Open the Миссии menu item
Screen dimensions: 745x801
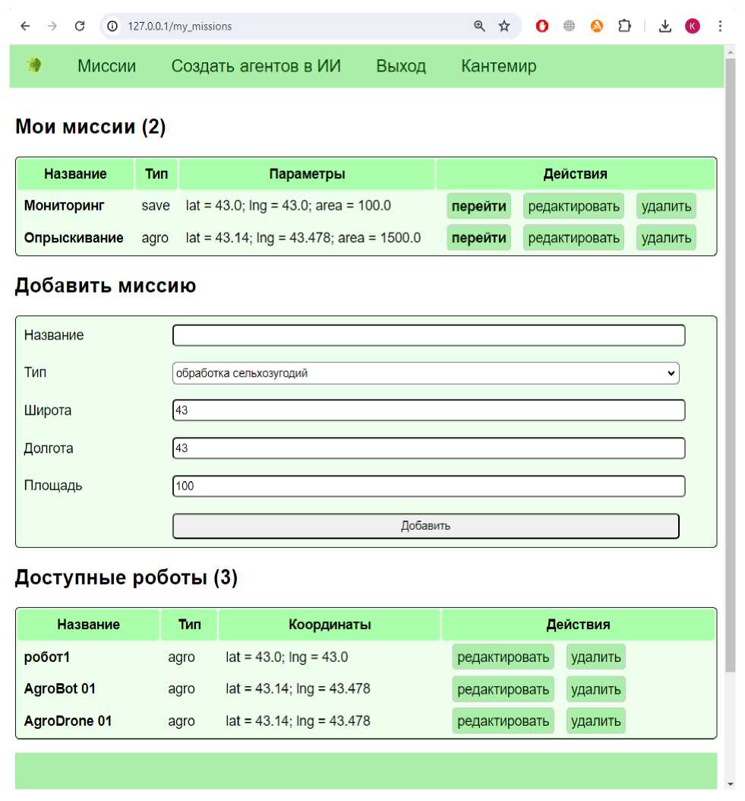coord(106,66)
